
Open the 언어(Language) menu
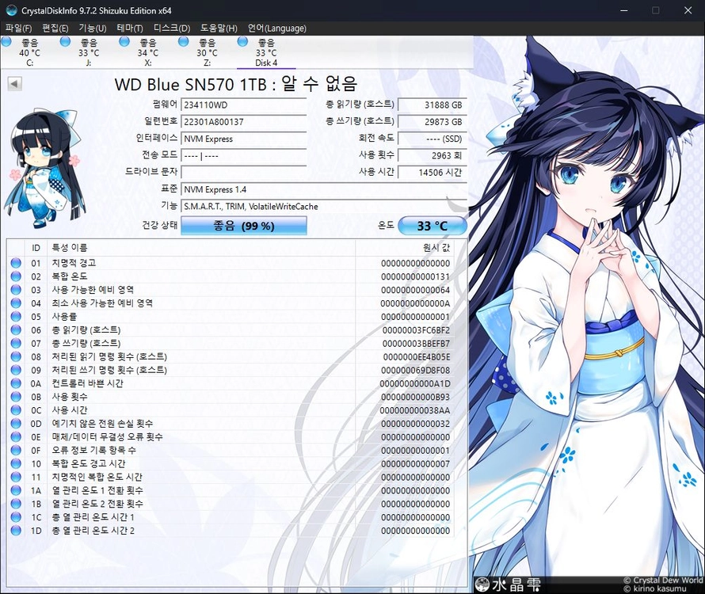277,29
